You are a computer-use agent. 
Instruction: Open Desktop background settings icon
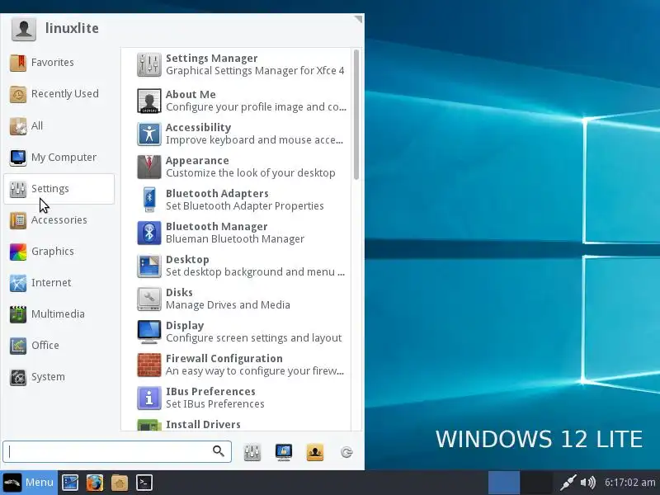(149, 266)
